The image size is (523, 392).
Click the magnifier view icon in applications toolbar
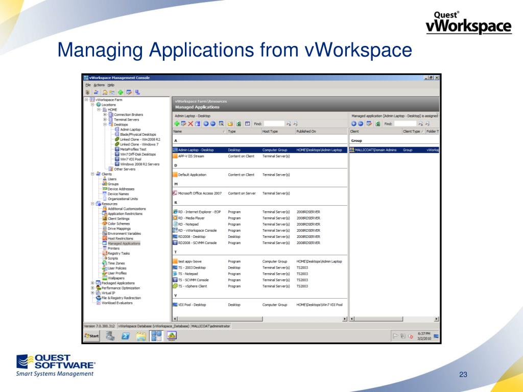(x=221, y=124)
